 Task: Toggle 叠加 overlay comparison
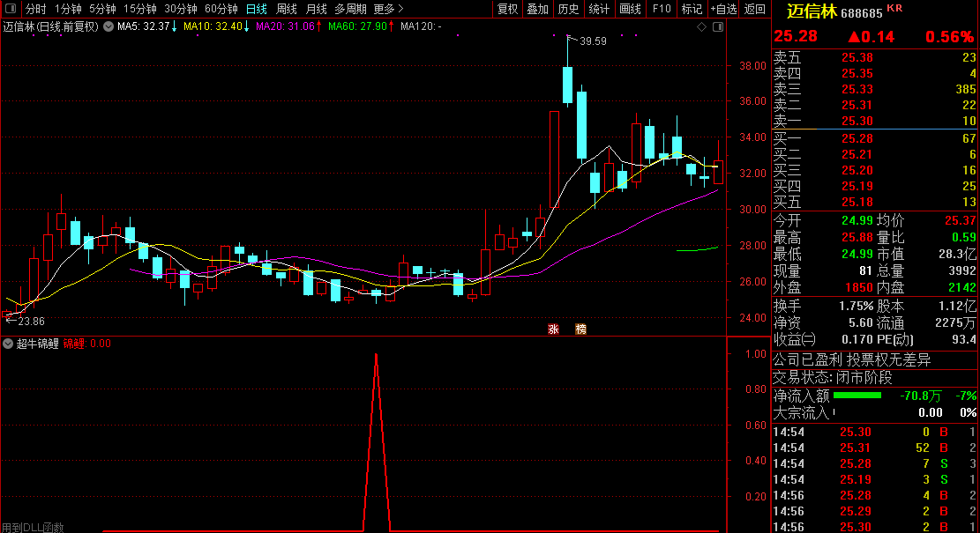pyautogui.click(x=537, y=9)
